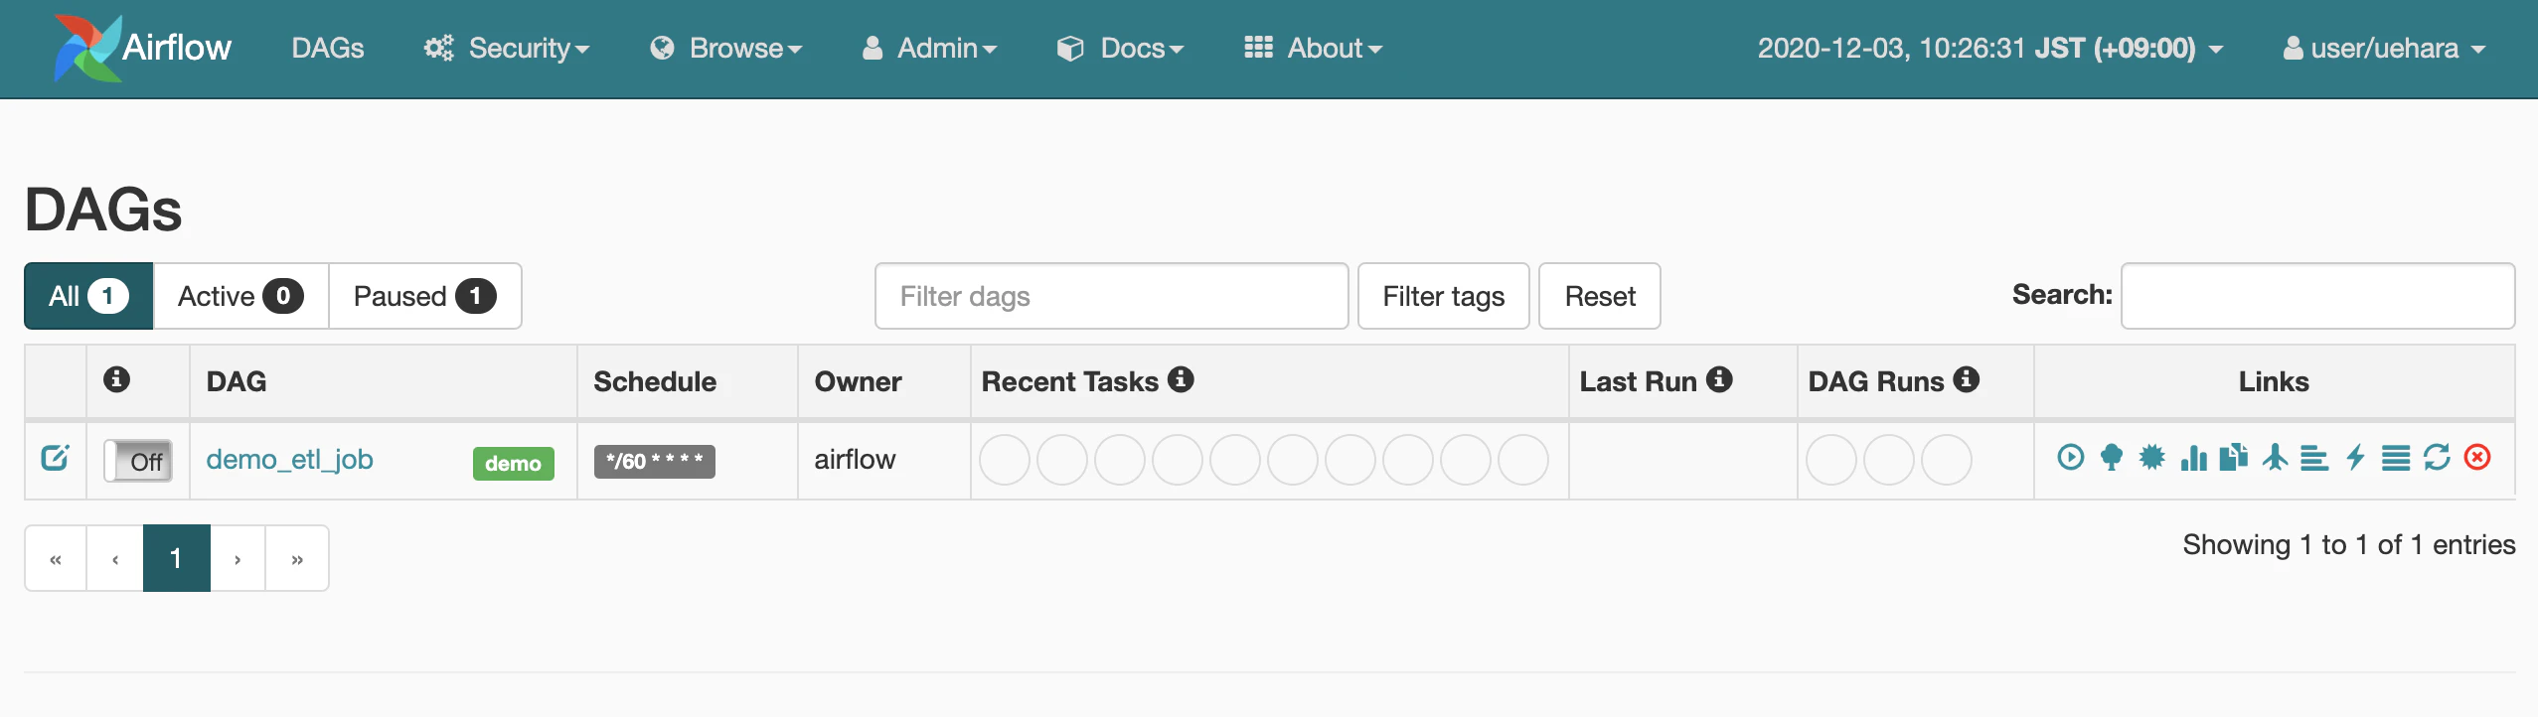Click the info icon beside DAG Runs
This screenshot has width=2538, height=717.
click(x=1966, y=379)
